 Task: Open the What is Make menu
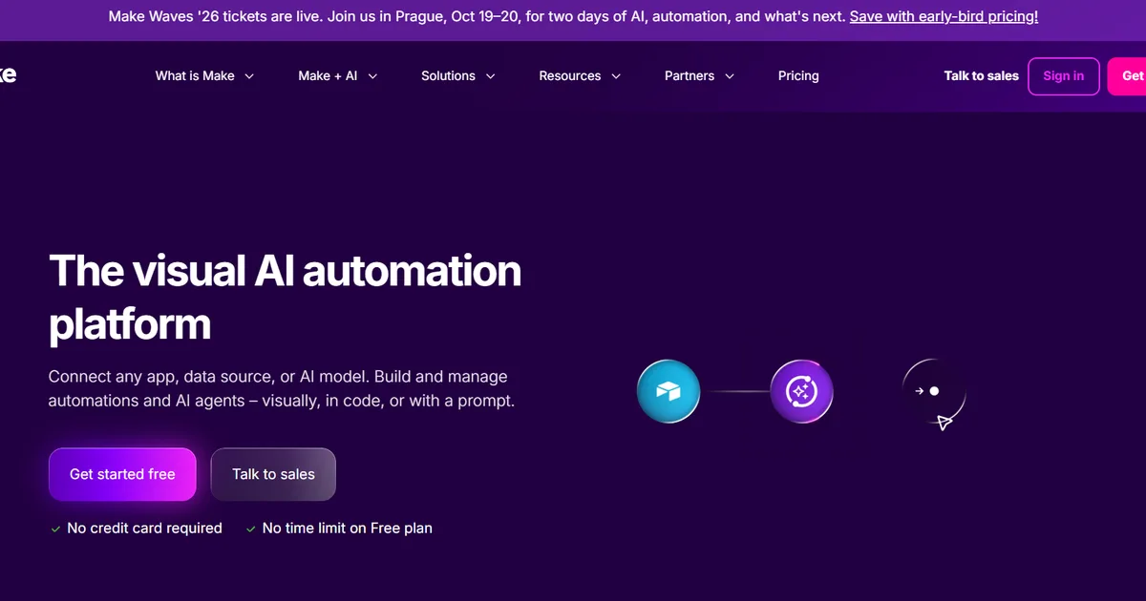click(204, 76)
